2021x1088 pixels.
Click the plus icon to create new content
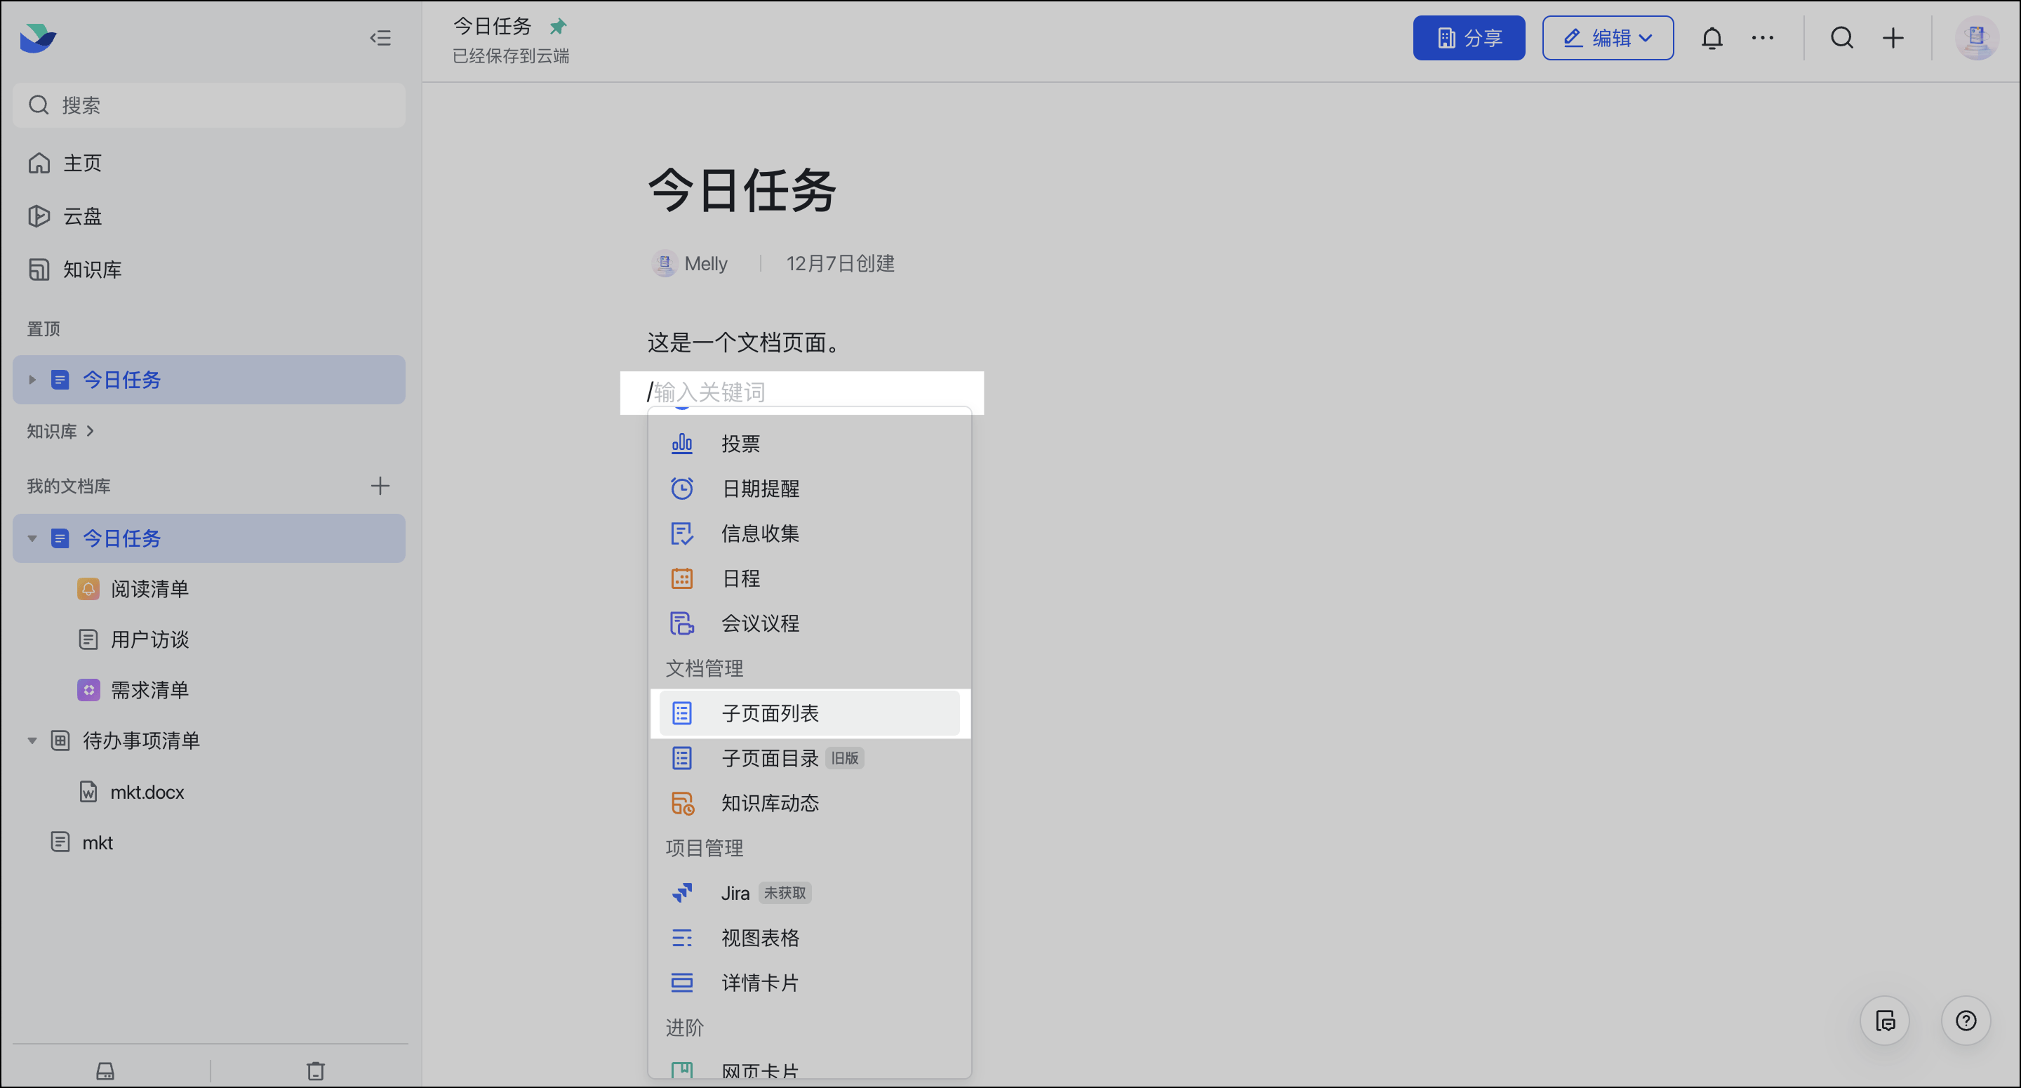1893,37
